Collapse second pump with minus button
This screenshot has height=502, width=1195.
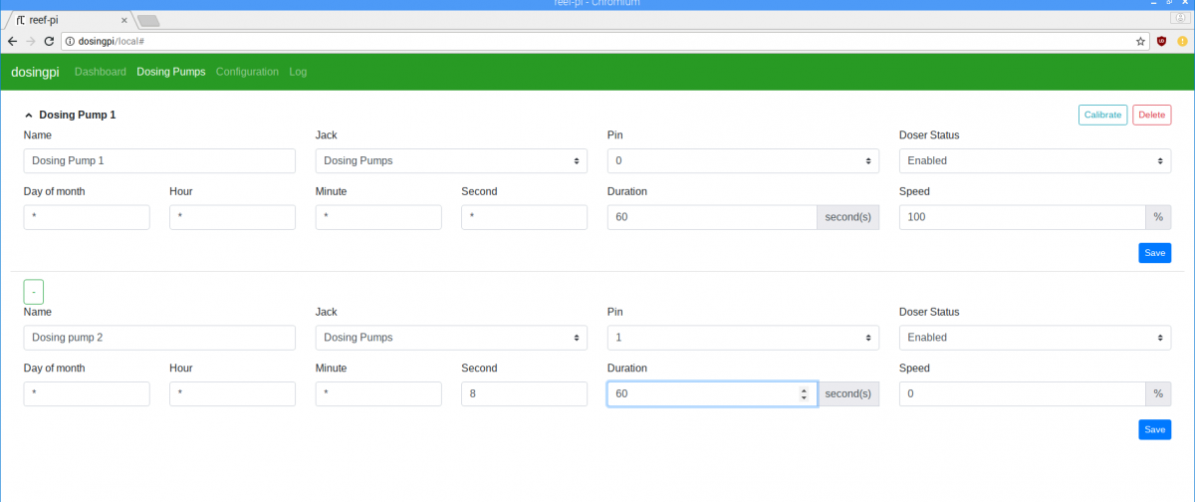tap(34, 292)
